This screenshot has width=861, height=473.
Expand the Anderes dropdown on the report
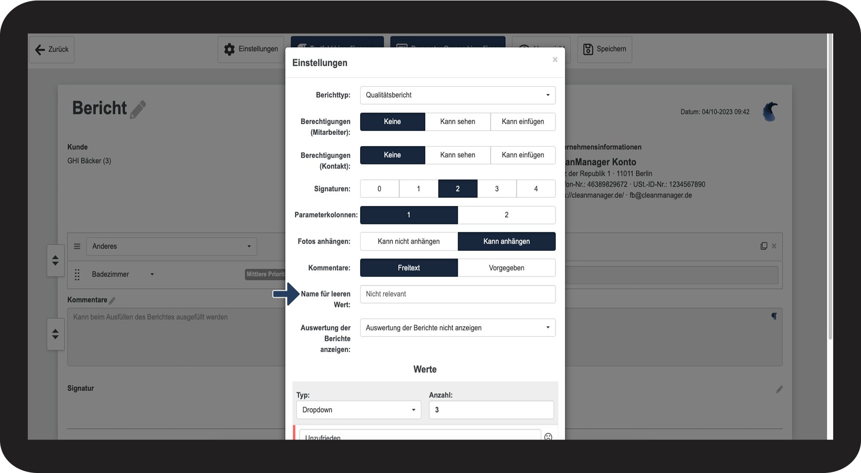pyautogui.click(x=172, y=246)
